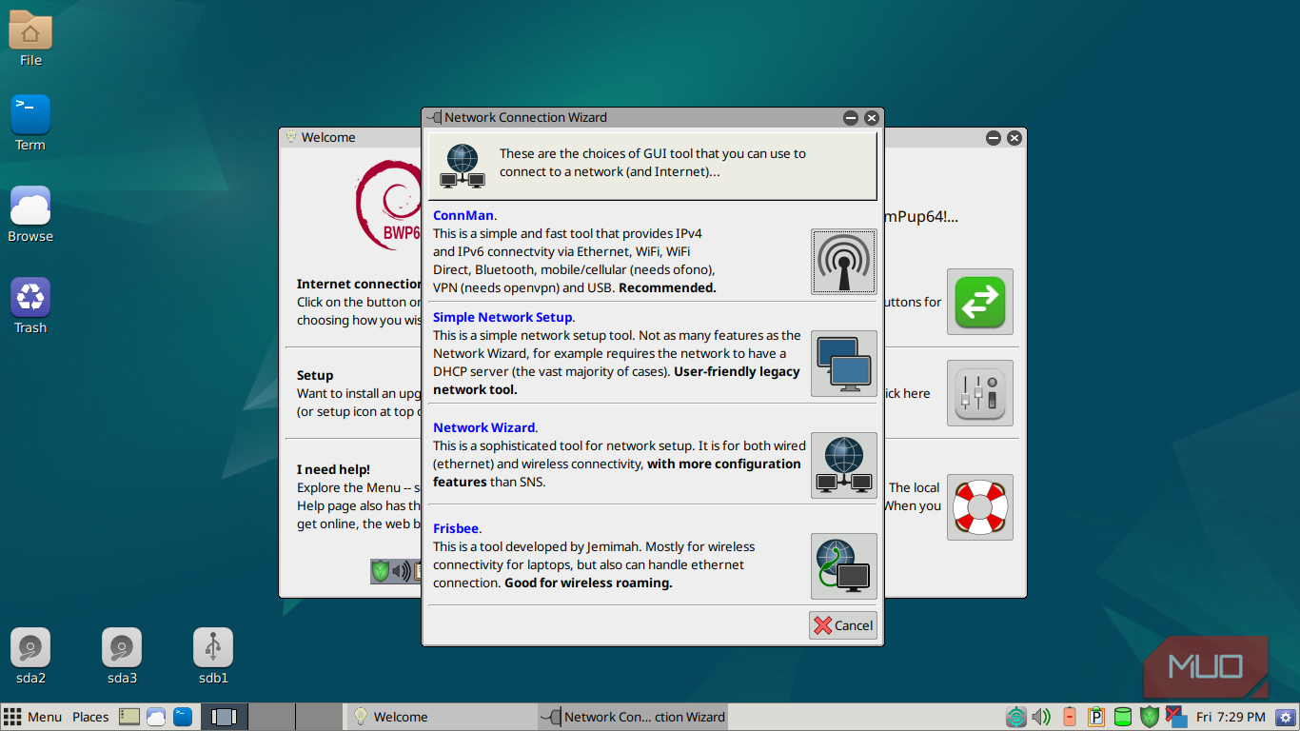Select the Network Connection Wizard taskbar entry
Image resolution: width=1300 pixels, height=731 pixels.
pos(633,717)
